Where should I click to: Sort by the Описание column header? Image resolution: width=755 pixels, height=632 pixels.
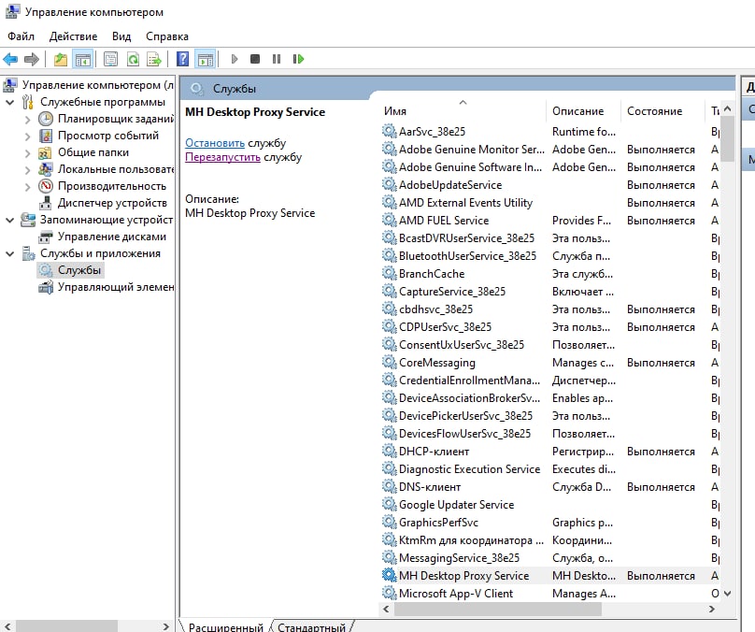click(x=584, y=111)
